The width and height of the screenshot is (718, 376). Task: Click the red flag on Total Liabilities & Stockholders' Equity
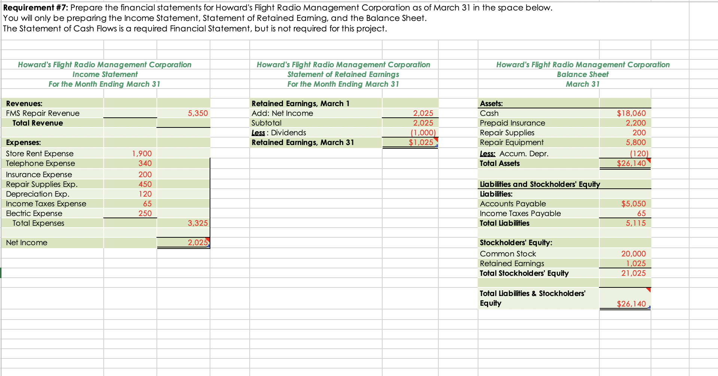pyautogui.click(x=649, y=290)
